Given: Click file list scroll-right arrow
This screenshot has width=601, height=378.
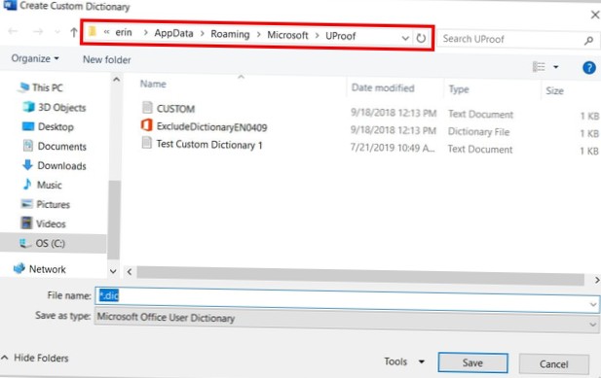Looking at the screenshot, I should point(597,280).
